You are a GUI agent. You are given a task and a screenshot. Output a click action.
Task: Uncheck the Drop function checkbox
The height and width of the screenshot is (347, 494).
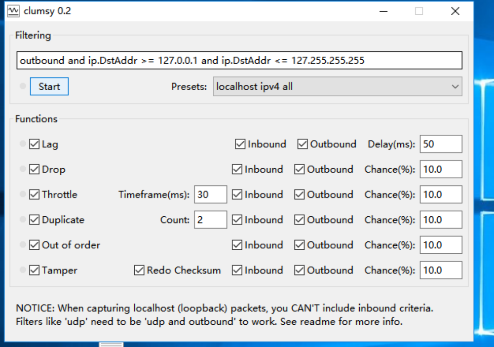click(34, 169)
